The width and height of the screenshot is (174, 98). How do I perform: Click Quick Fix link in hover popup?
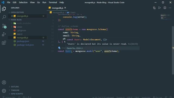click(74, 48)
